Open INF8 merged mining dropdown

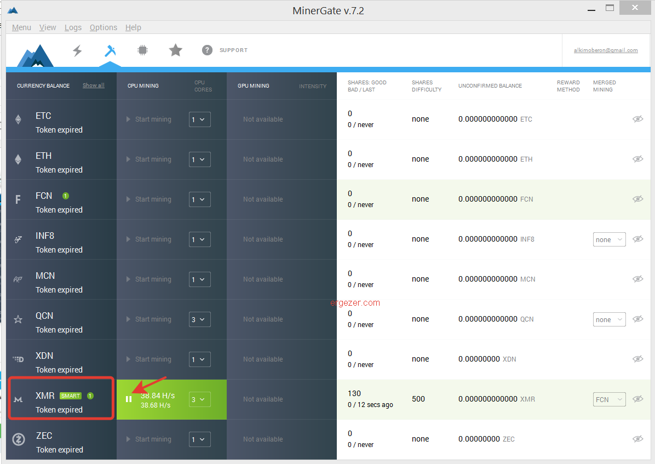tap(609, 239)
